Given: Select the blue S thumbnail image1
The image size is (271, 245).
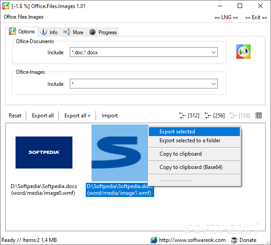Looking at the screenshot, I should pyautogui.click(x=120, y=153).
